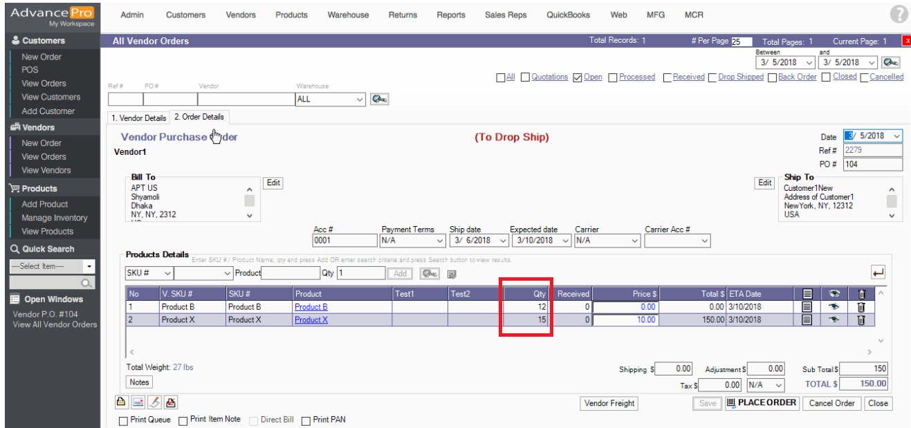Click the eye icon for Product X row
Viewport: 911px width, 428px height.
(x=834, y=320)
